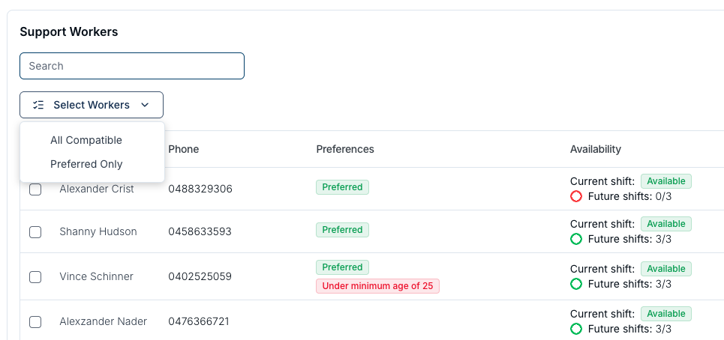Tick the checkbox for Shanny Hudson
The height and width of the screenshot is (340, 724).
(x=35, y=231)
